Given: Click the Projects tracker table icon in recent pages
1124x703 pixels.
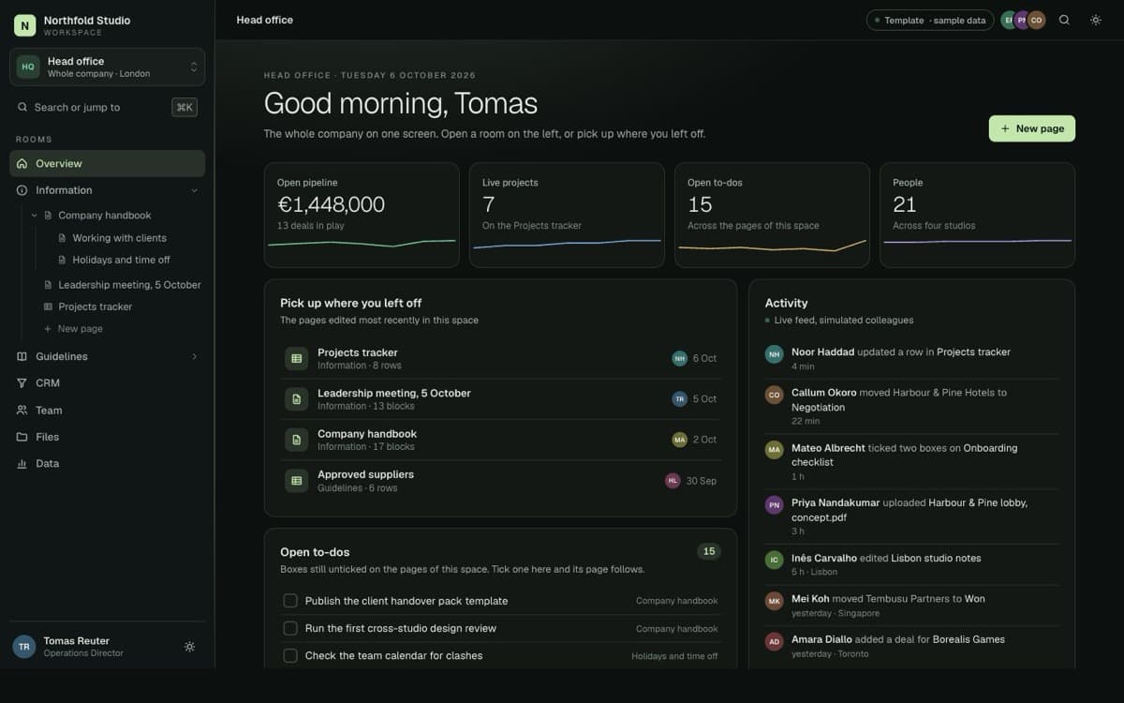Looking at the screenshot, I should click(296, 358).
